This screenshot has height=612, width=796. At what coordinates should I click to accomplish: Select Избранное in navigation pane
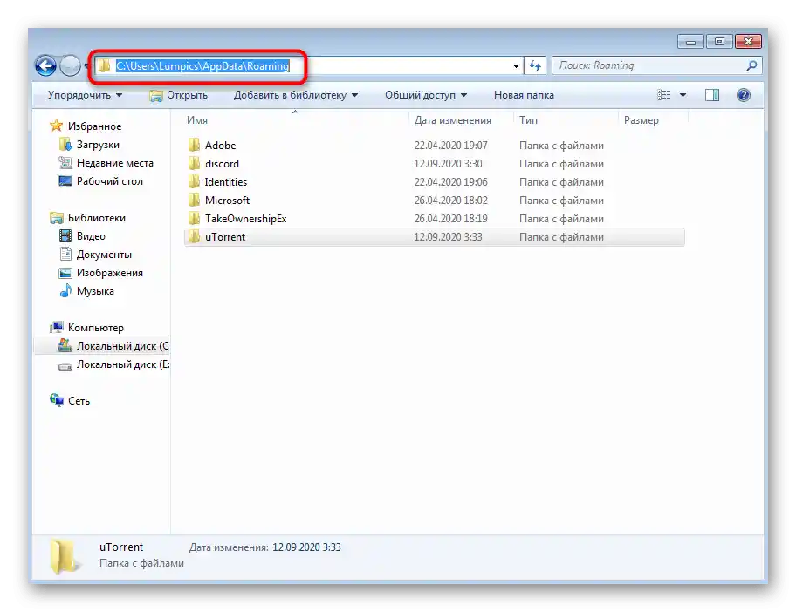click(94, 126)
